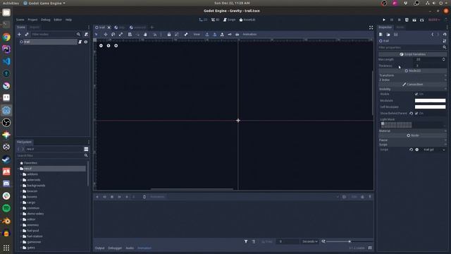
Task: Toggle the bone/skeleton options icon
Action: point(186,35)
